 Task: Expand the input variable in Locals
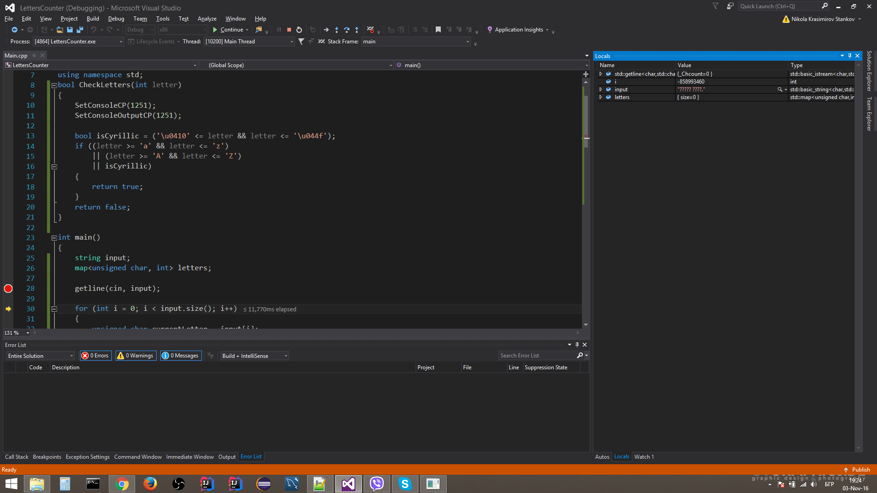click(601, 89)
